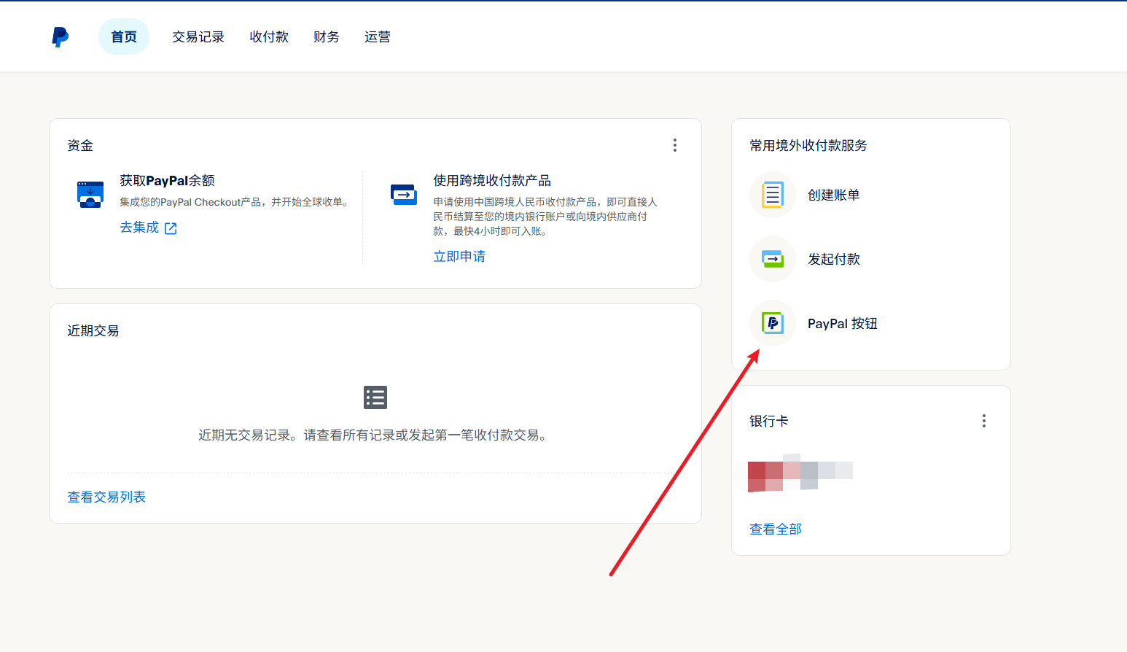Image resolution: width=1127 pixels, height=652 pixels.
Task: Select the 创建账单 service label
Action: (834, 195)
